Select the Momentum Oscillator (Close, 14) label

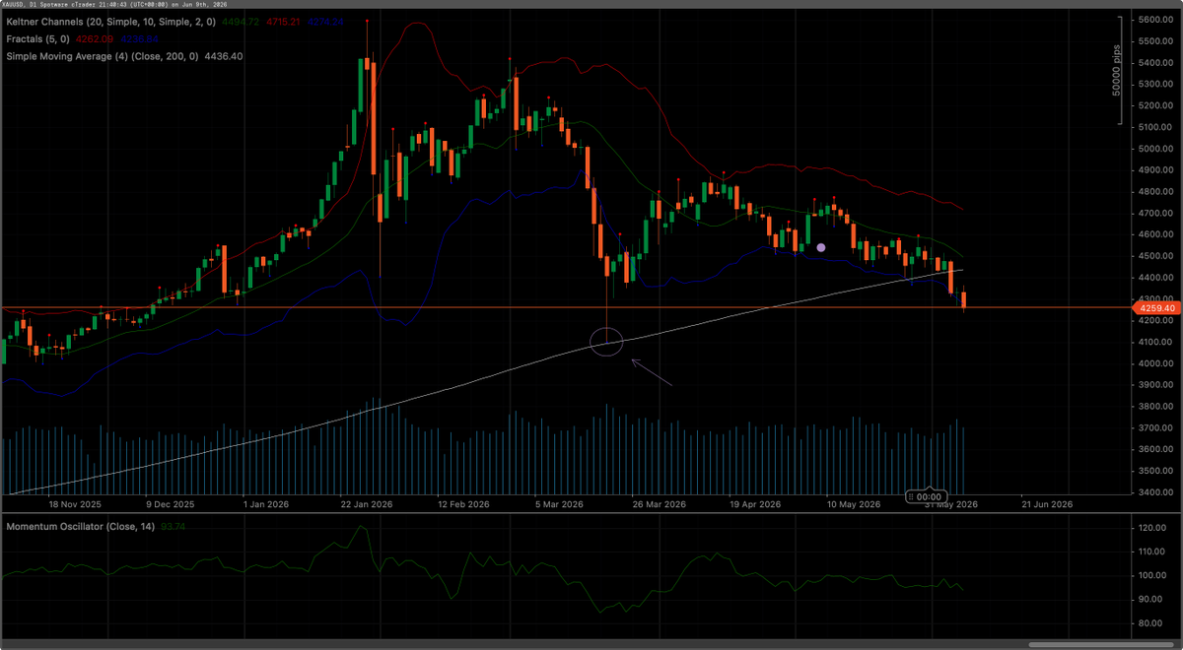(81, 527)
